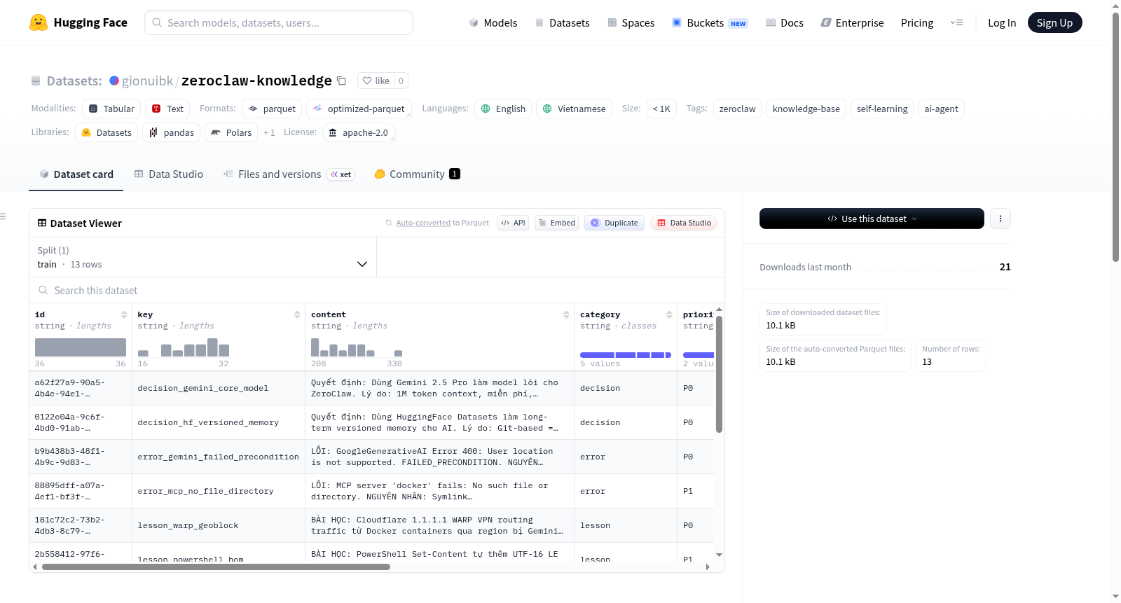Screen dimensions: 1121x603
Task: Click the left arrow of horizontal scrollbar
Action: pos(35,567)
